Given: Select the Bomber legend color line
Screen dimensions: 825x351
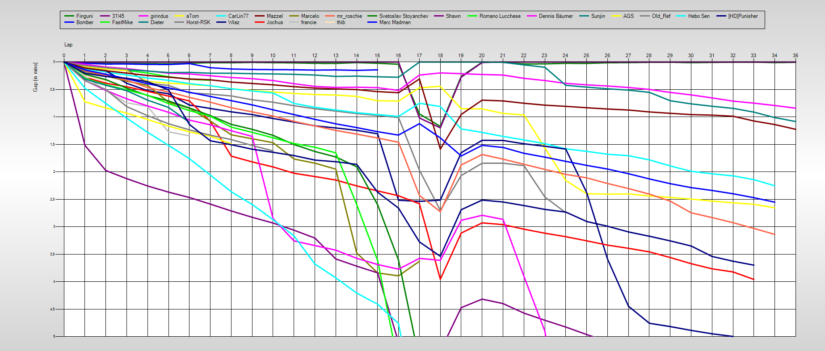Looking at the screenshot, I should [x=69, y=22].
